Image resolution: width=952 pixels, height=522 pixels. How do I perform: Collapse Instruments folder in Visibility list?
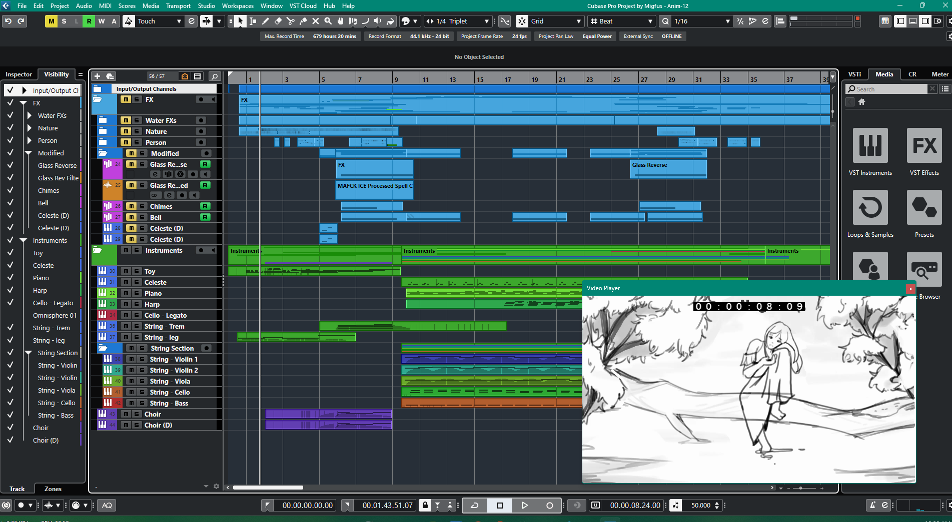pos(23,240)
